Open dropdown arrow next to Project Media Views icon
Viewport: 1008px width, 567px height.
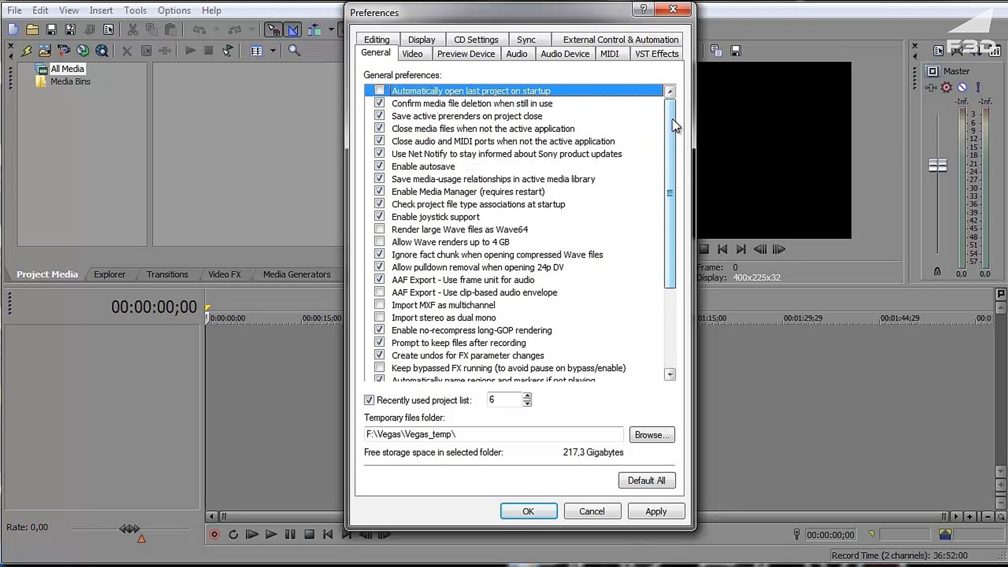click(272, 51)
